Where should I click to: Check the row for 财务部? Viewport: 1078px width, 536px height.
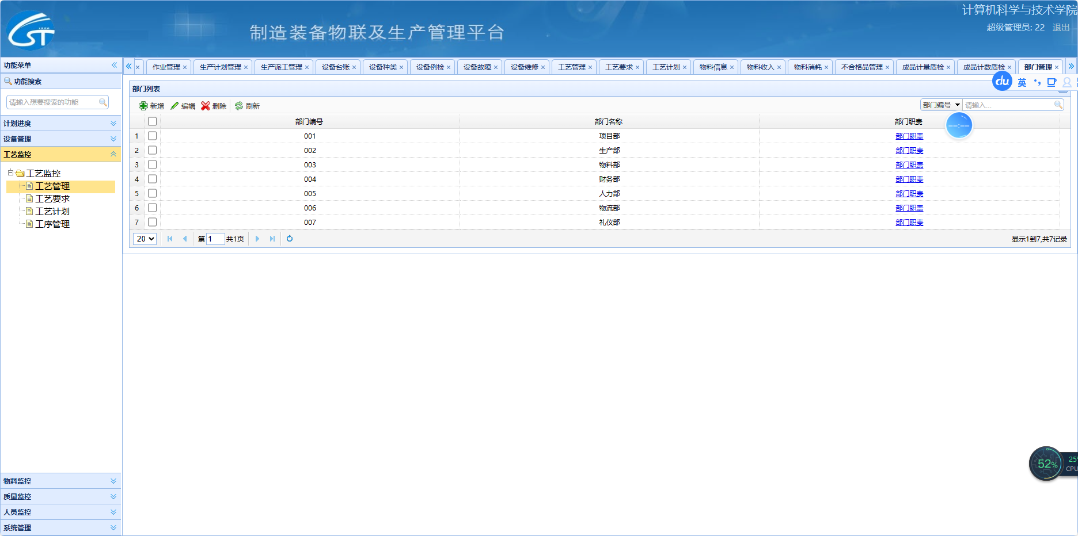click(152, 179)
